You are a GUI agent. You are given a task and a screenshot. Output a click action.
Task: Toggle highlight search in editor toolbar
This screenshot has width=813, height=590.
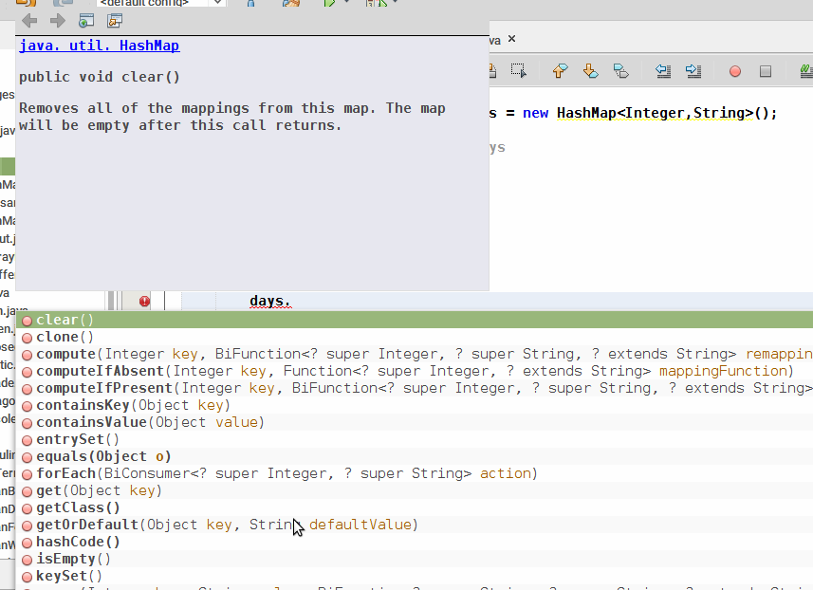click(805, 70)
